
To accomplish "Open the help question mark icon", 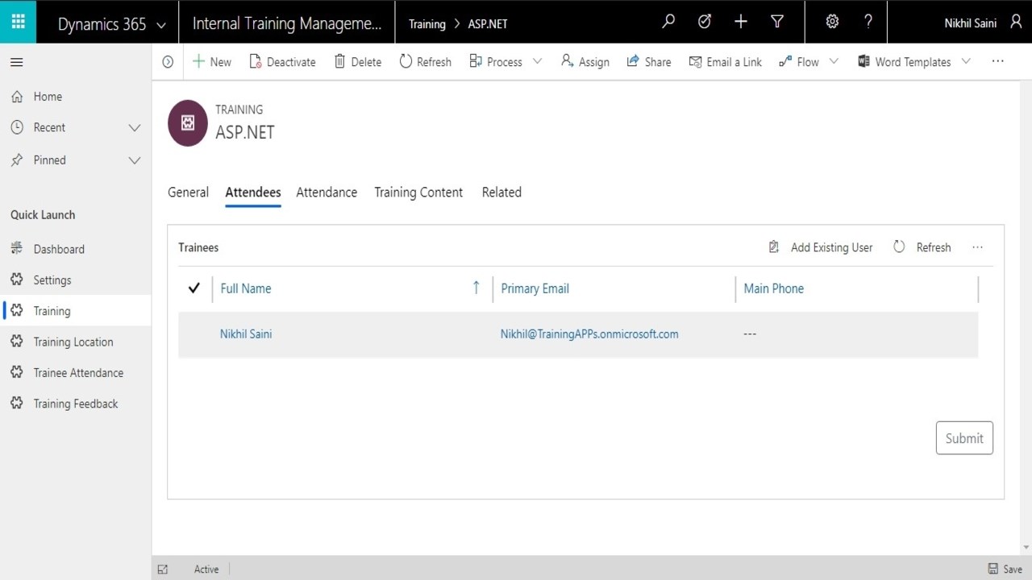I will click(x=868, y=22).
